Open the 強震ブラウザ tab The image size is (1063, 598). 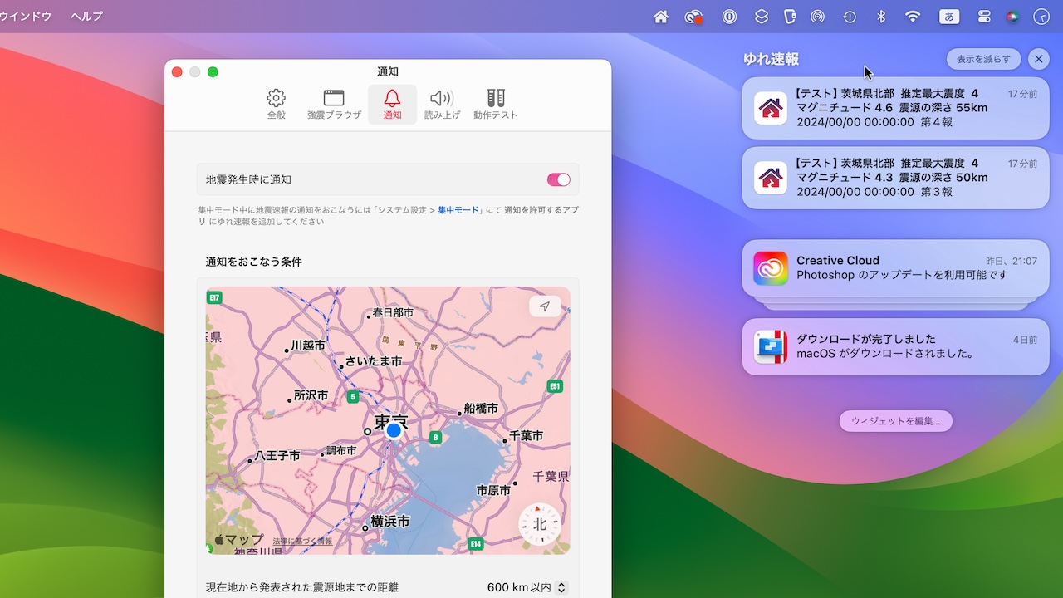coord(334,105)
